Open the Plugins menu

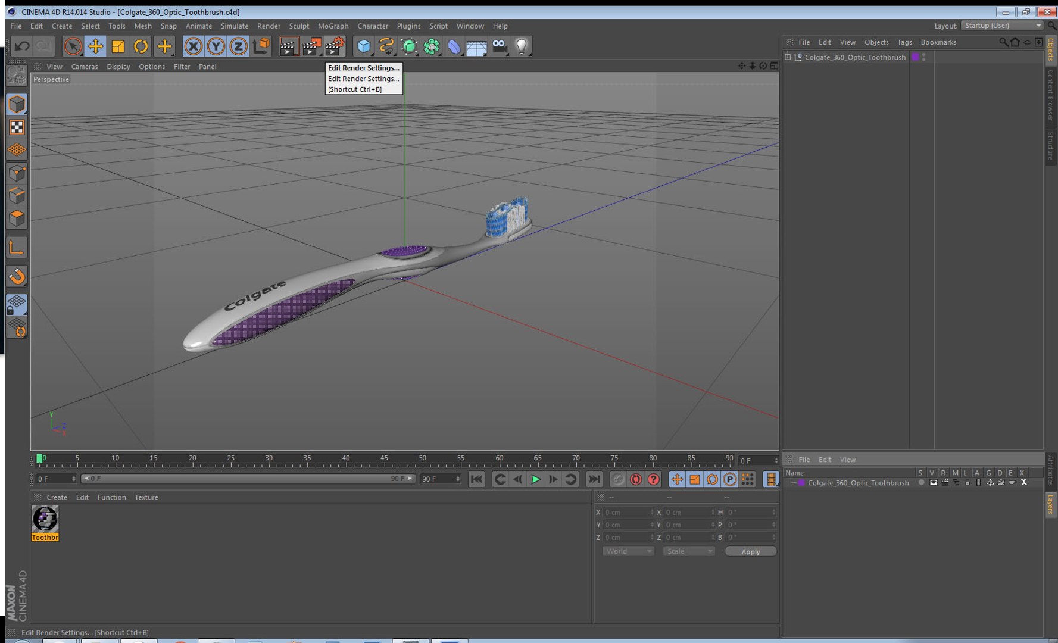pyautogui.click(x=408, y=26)
